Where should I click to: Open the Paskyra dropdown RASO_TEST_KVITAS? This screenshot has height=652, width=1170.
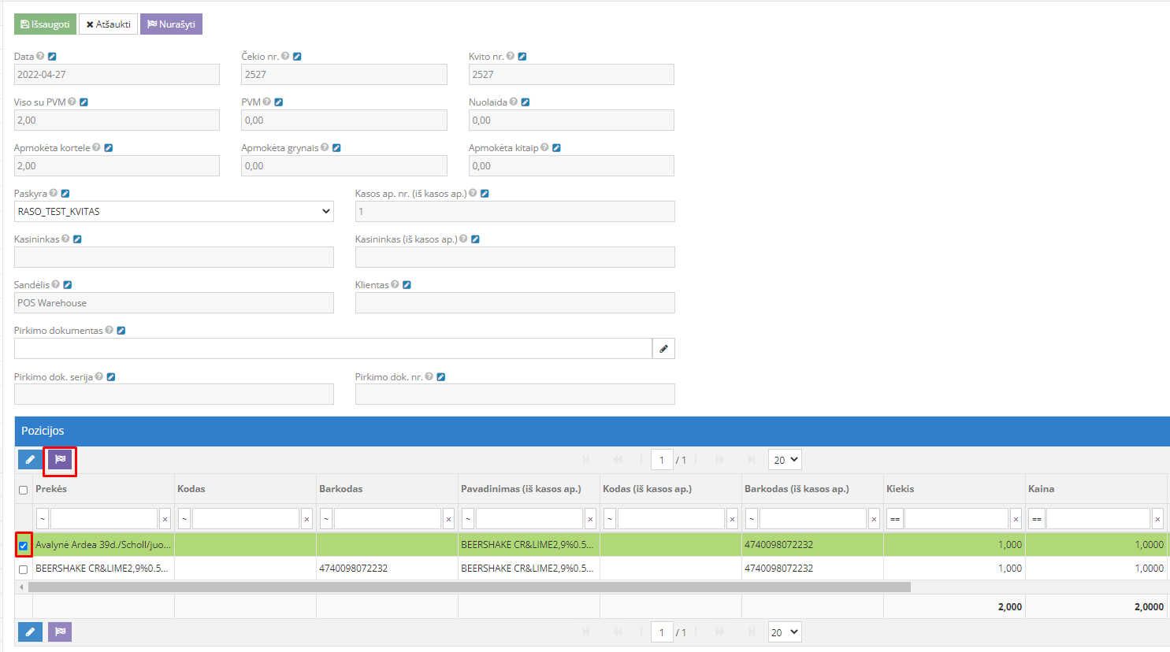tap(173, 212)
